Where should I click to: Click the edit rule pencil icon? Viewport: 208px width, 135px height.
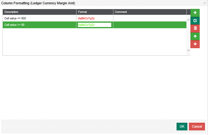pos(195,21)
